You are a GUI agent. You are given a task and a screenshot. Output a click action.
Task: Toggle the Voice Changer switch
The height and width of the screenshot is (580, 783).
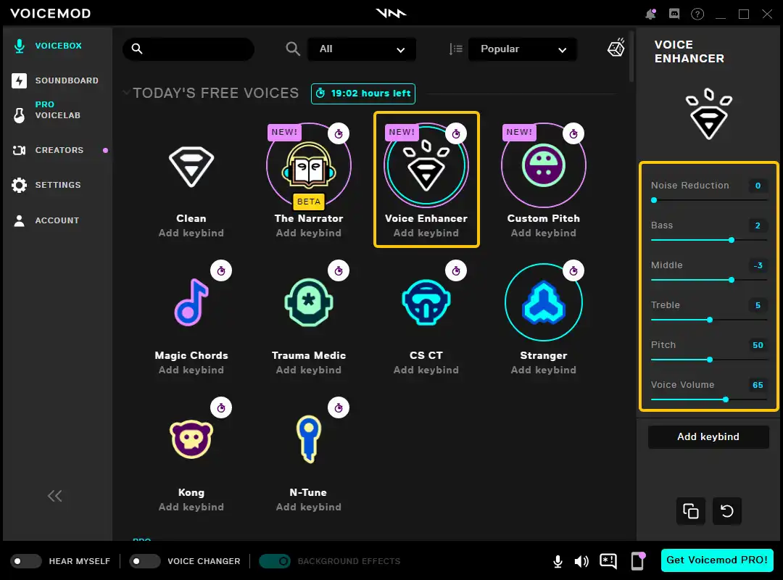[145, 561]
